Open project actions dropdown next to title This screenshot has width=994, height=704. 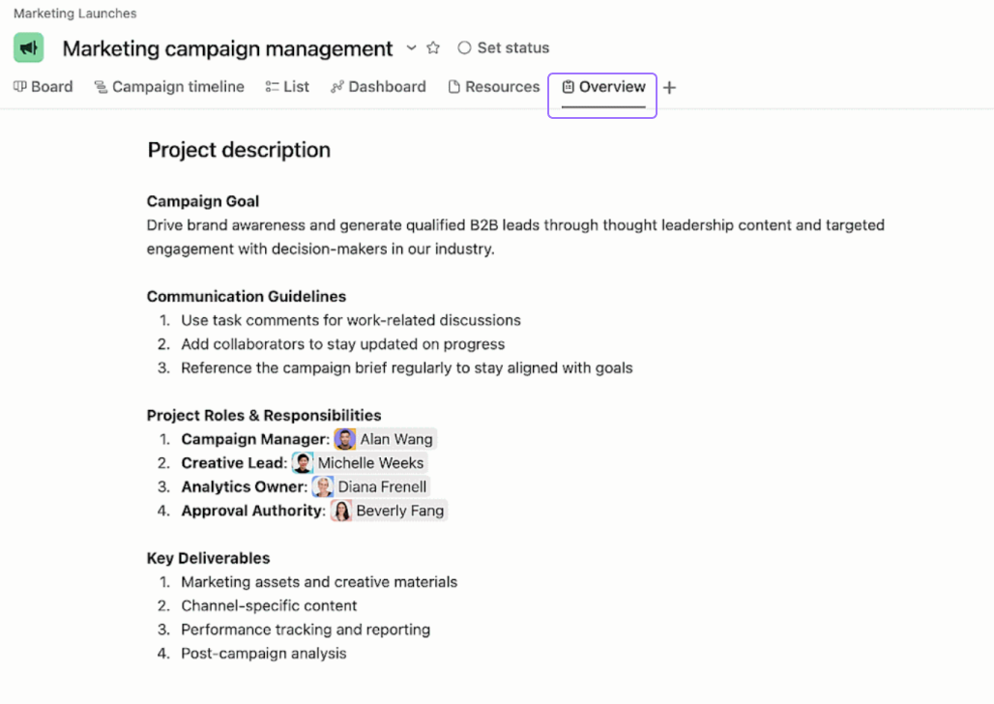point(411,47)
